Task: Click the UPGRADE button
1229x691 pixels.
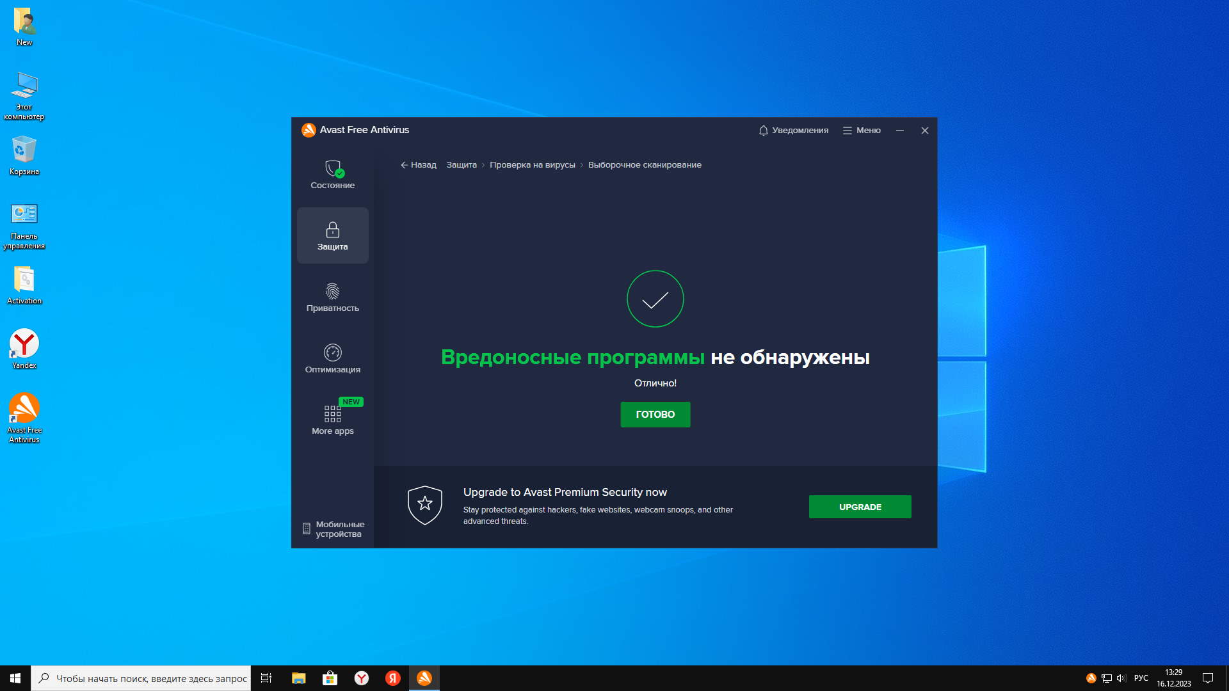Action: point(859,507)
